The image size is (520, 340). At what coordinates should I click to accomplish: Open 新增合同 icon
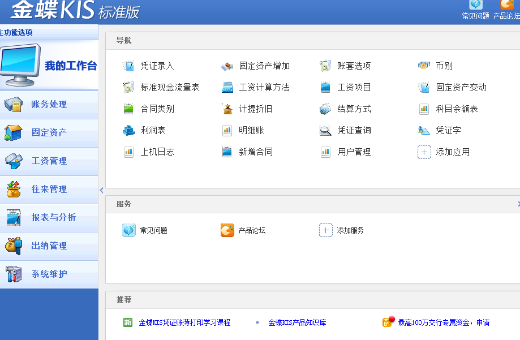(x=227, y=152)
